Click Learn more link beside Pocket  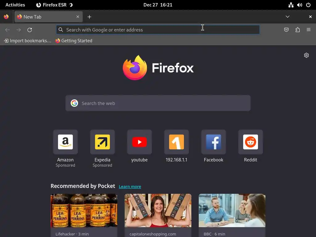[130, 187]
